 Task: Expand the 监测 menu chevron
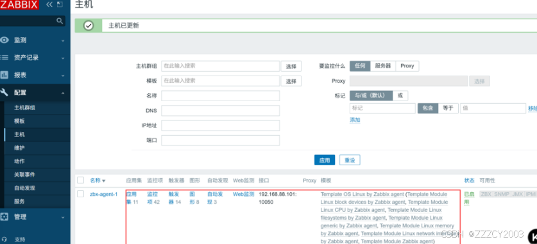click(x=63, y=40)
